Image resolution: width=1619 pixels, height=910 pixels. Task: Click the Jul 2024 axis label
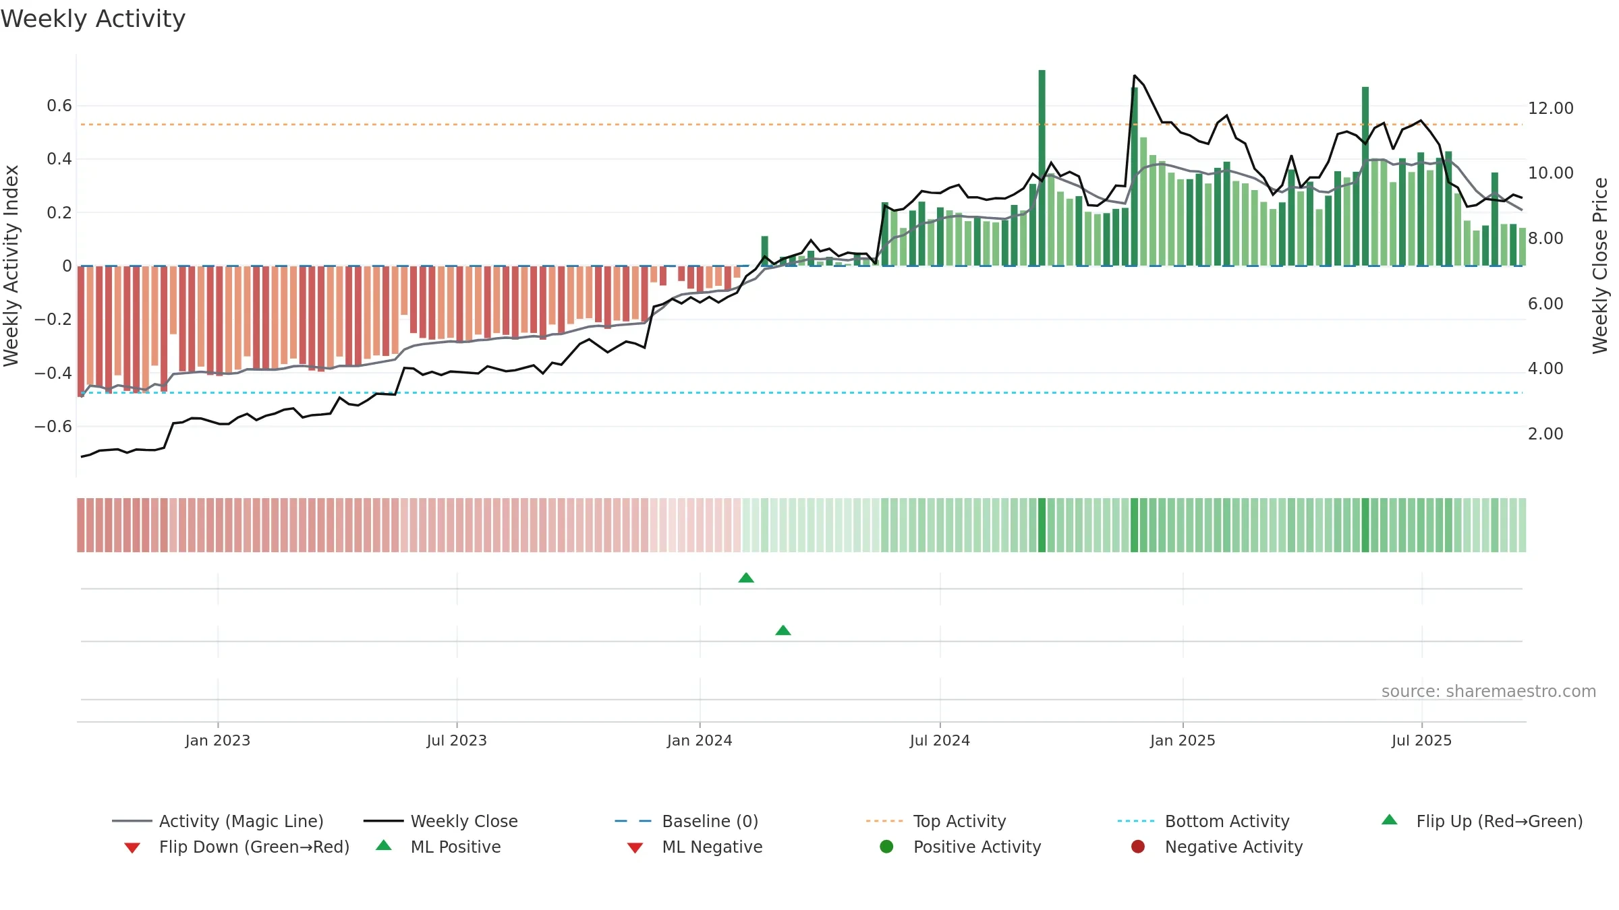click(940, 740)
